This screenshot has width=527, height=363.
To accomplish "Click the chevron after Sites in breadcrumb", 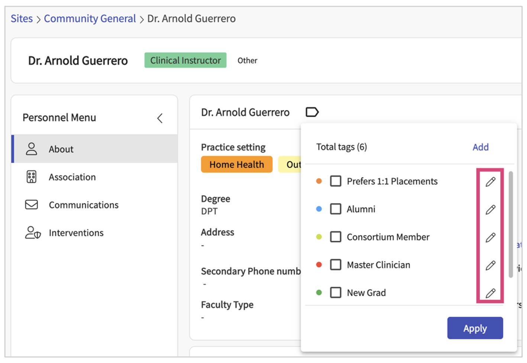I will (x=38, y=19).
